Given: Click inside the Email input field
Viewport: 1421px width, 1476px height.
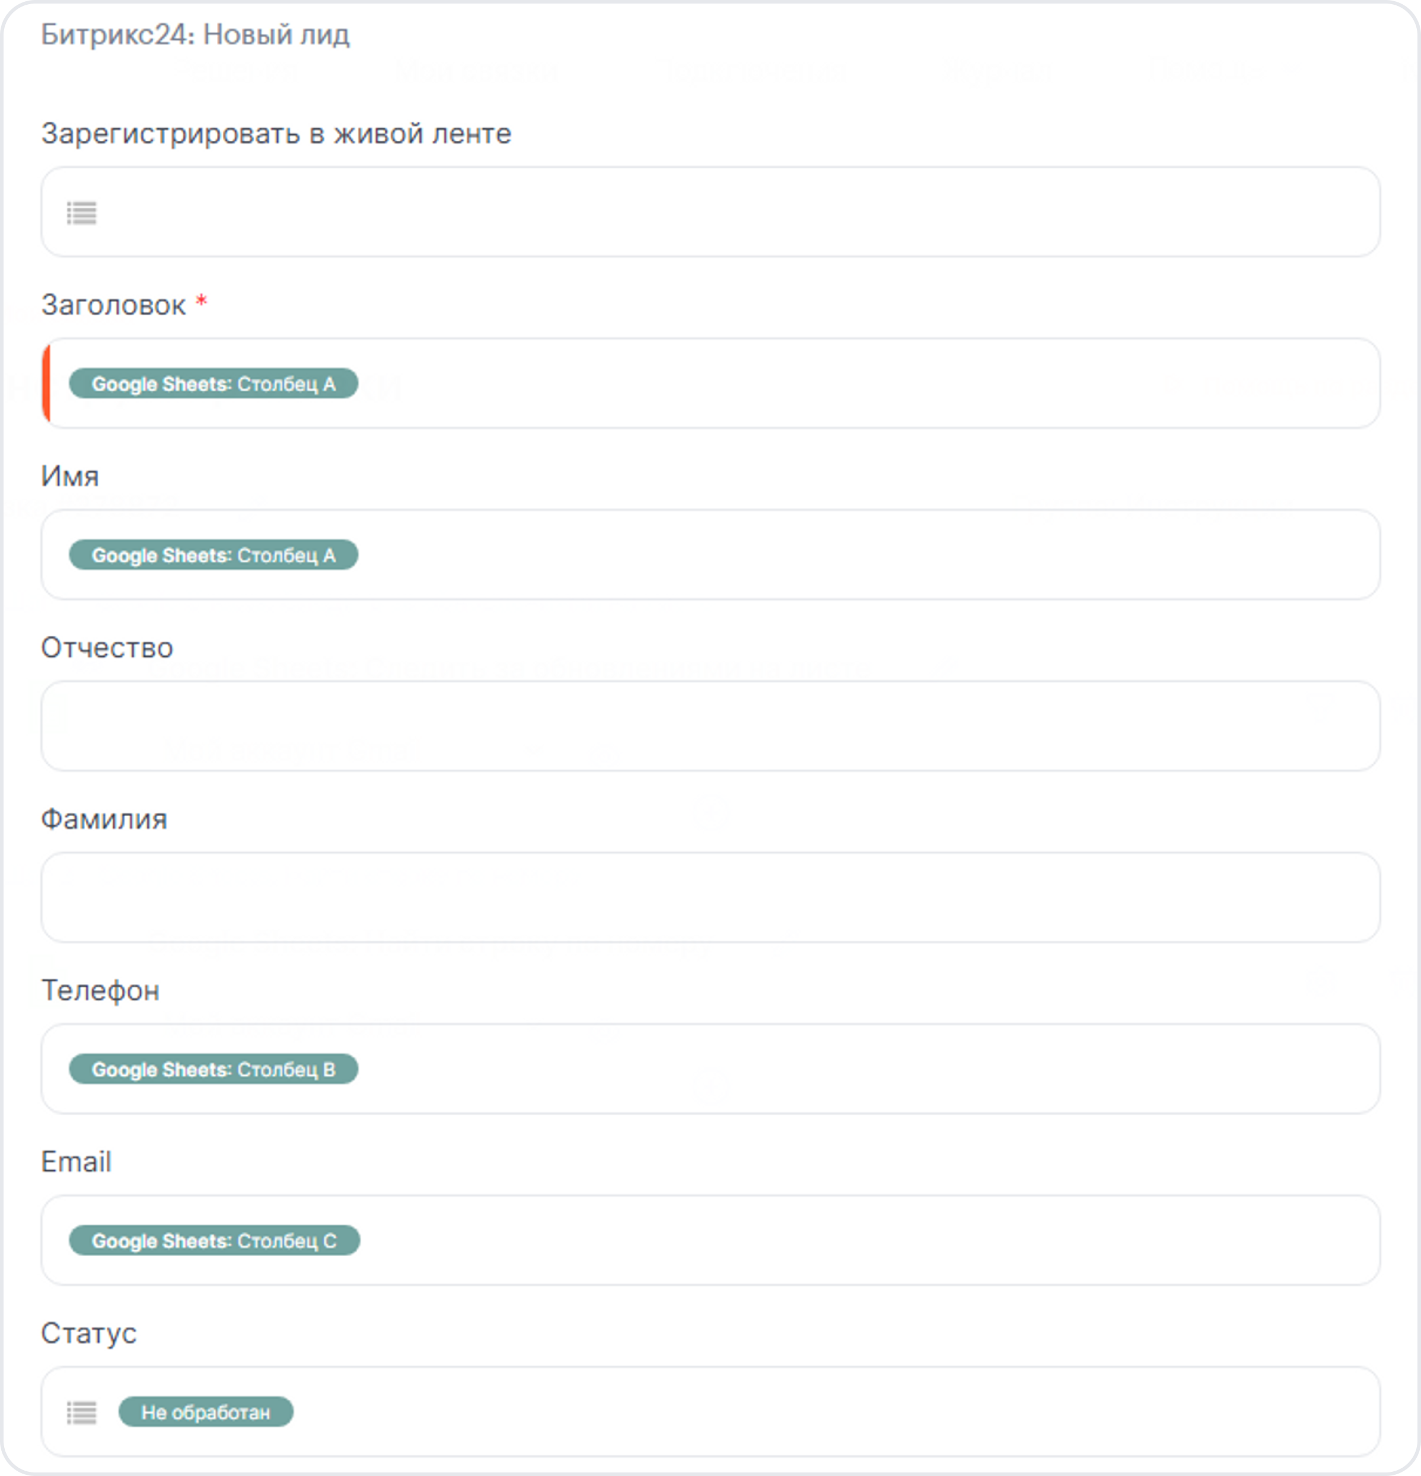Looking at the screenshot, I should (710, 1240).
